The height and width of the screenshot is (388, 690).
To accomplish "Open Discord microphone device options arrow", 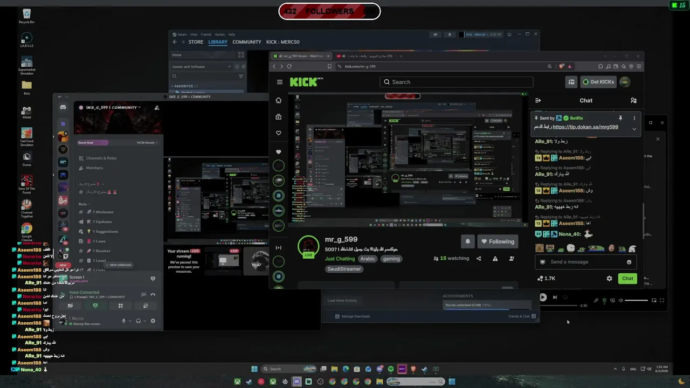I will (x=130, y=321).
